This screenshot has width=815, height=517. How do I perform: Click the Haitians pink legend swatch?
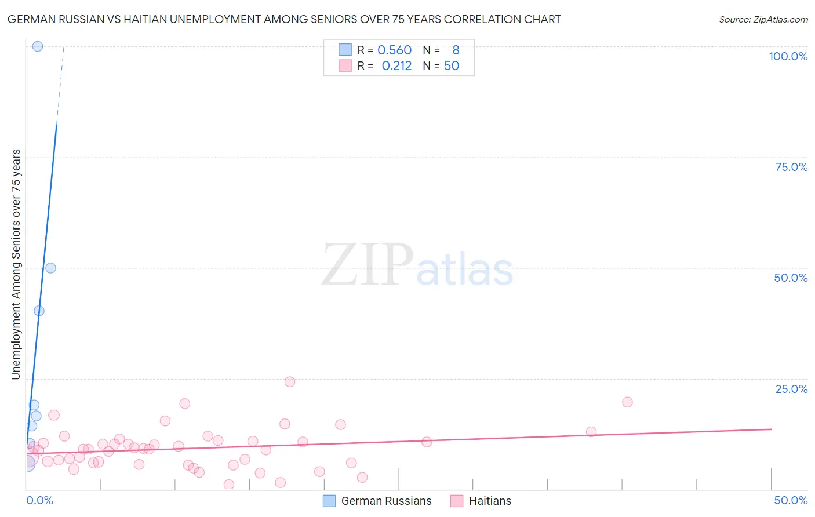tap(457, 501)
